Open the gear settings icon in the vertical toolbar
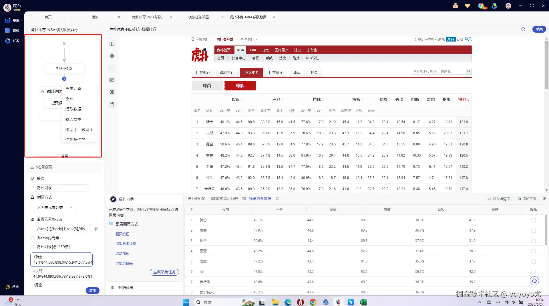The width and height of the screenshot is (549, 306). pyautogui.click(x=112, y=92)
